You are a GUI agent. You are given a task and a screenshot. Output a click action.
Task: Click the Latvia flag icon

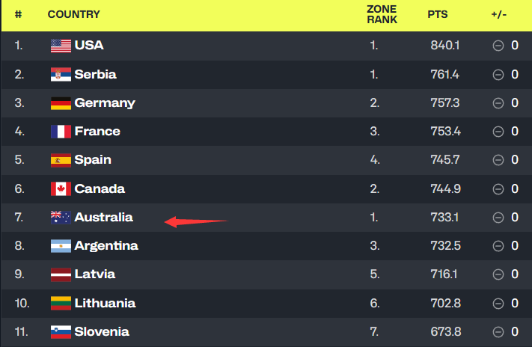click(61, 274)
